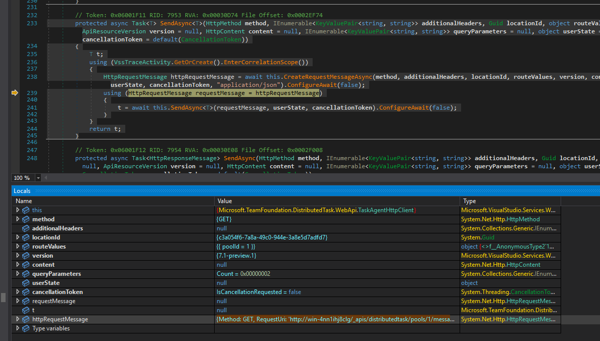Expand the queryParameters entry
This screenshot has width=600, height=341.
tap(18, 274)
